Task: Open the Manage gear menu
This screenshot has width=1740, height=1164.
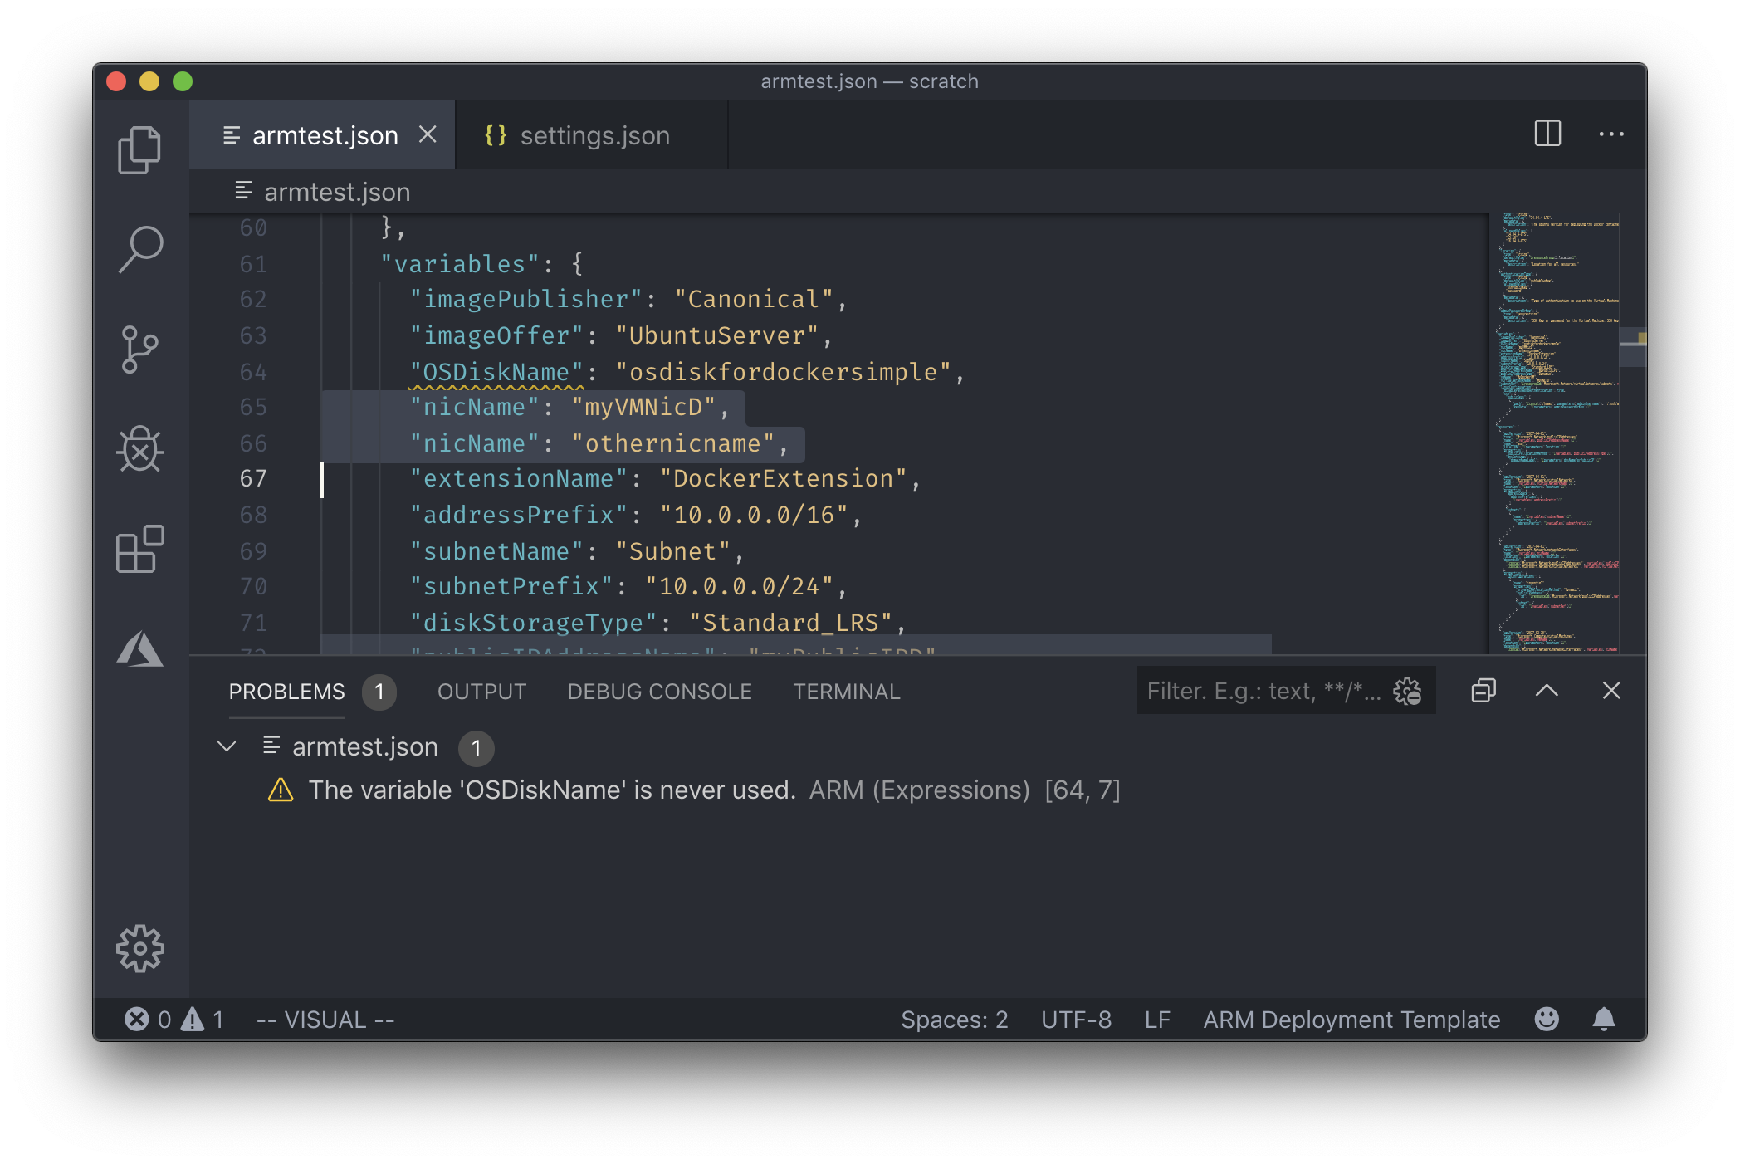Action: [x=140, y=947]
